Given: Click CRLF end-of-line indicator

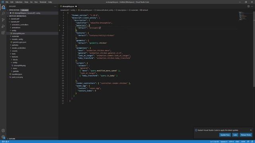Looking at the screenshot, I should (x=237, y=141).
